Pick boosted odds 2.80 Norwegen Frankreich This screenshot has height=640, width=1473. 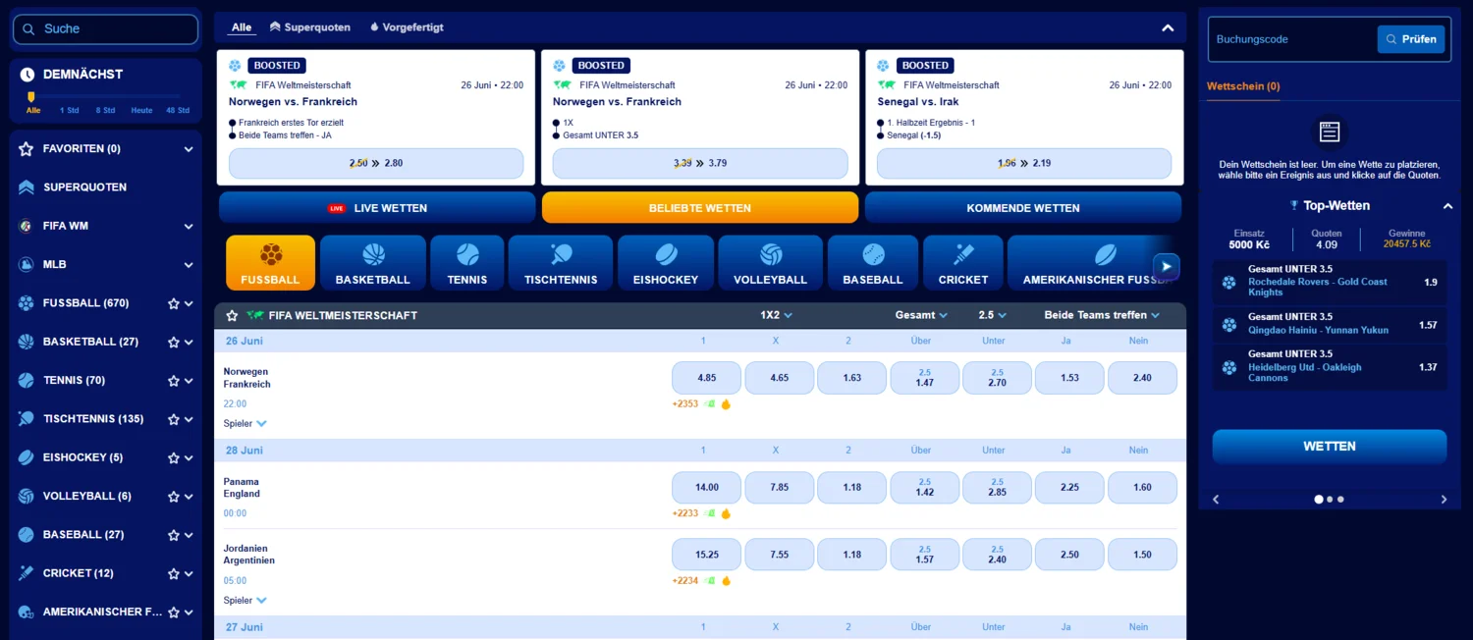pyautogui.click(x=376, y=164)
